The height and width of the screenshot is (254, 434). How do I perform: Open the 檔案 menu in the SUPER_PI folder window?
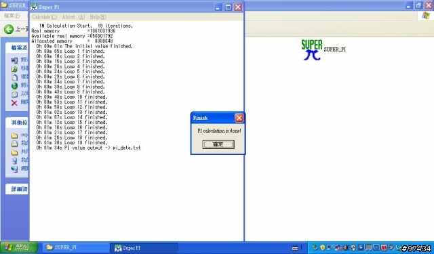(12, 16)
